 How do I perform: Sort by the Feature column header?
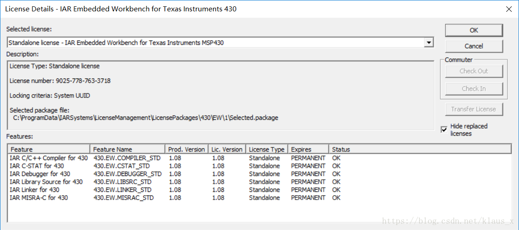click(x=48, y=149)
